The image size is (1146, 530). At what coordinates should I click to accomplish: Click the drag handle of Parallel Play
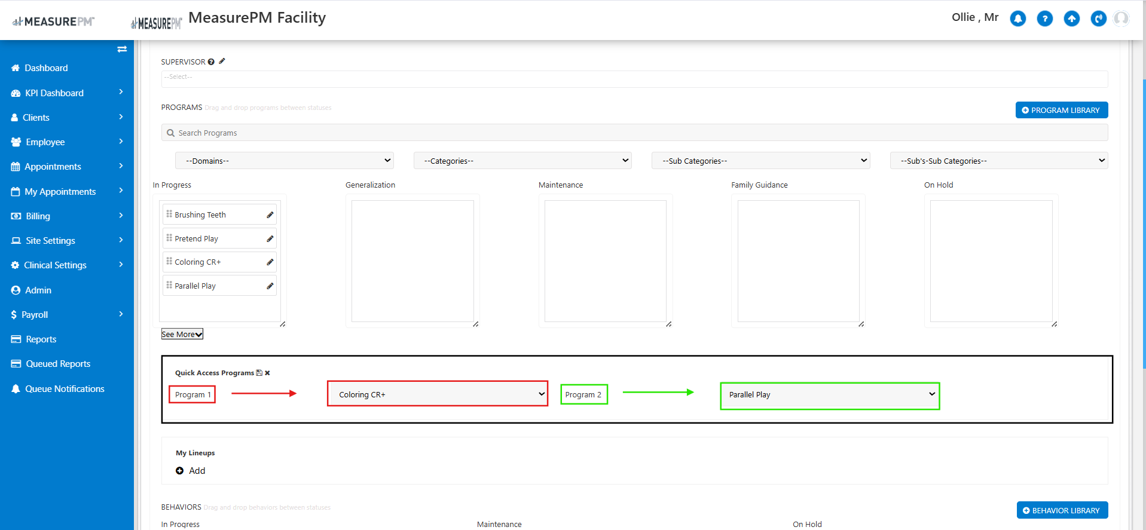tap(169, 285)
